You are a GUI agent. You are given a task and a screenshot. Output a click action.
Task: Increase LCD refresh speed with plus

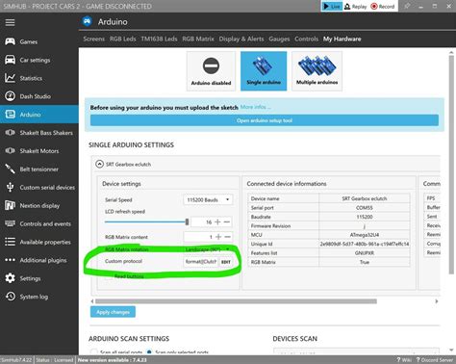click(217, 221)
